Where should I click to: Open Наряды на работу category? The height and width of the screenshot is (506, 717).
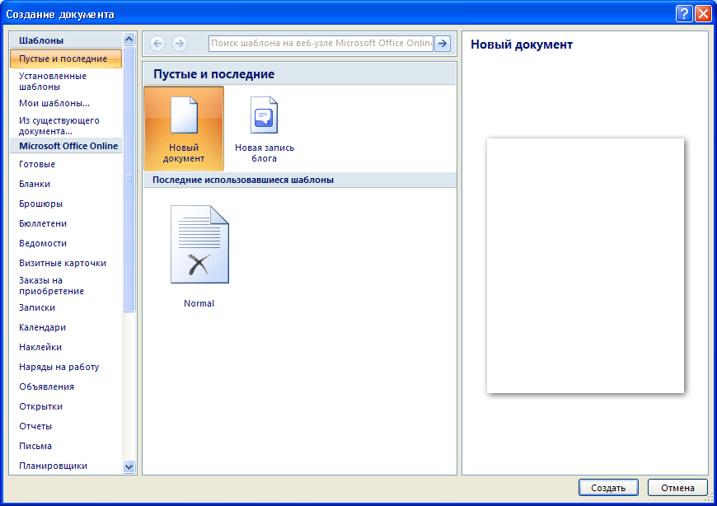(x=66, y=367)
